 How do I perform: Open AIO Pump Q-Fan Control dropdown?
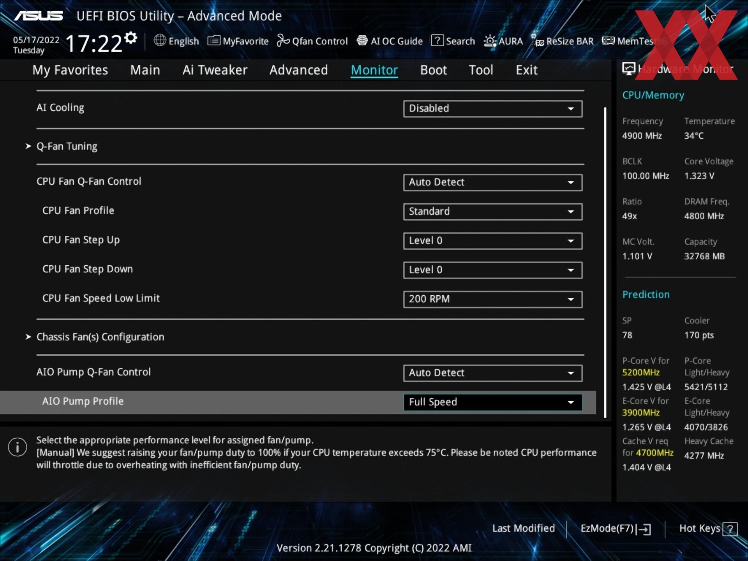pos(493,373)
